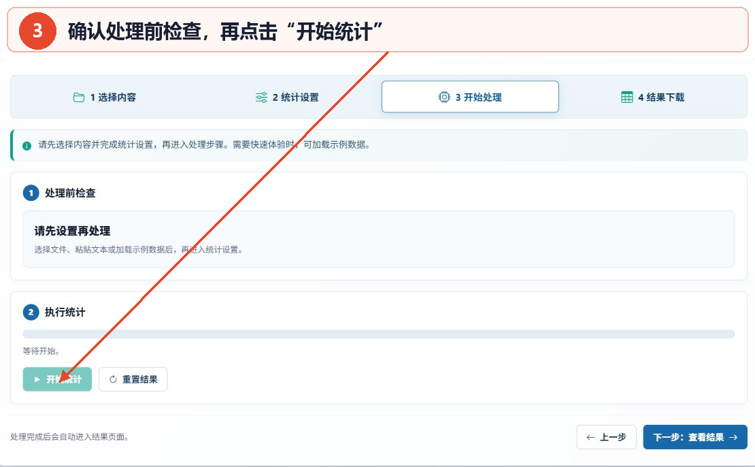Click the notice text starting 请先选择内容并完成统计设置
The image size is (755, 467).
pyautogui.click(x=204, y=144)
